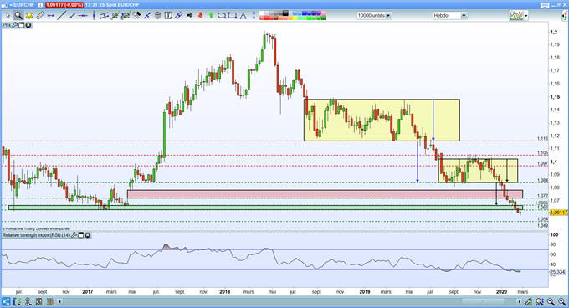Click the zoom in magnifier at bottom right
This screenshot has height=308, width=569.
(562, 301)
